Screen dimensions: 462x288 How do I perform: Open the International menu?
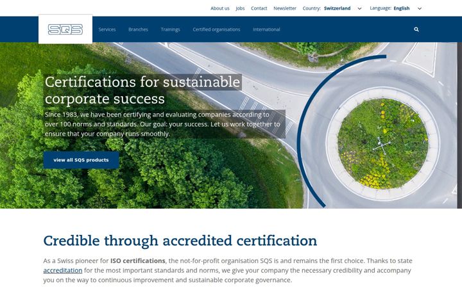pos(266,29)
